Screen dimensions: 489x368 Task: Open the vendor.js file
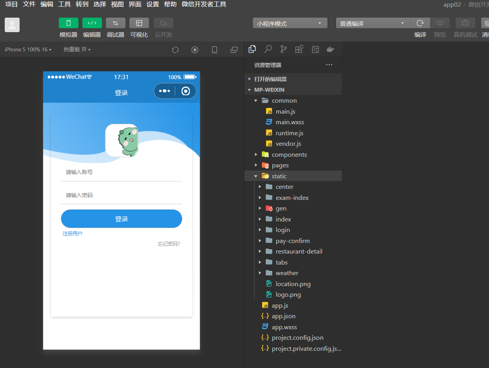(x=293, y=143)
